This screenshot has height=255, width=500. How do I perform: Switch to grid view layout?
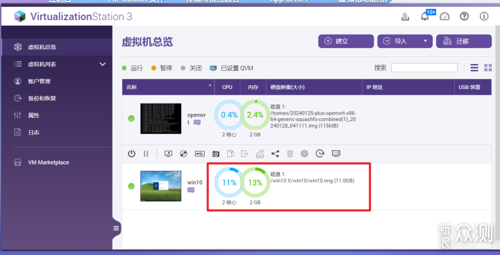[x=488, y=67]
